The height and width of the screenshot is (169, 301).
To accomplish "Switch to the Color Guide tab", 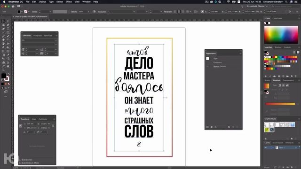I will coord(277,18).
